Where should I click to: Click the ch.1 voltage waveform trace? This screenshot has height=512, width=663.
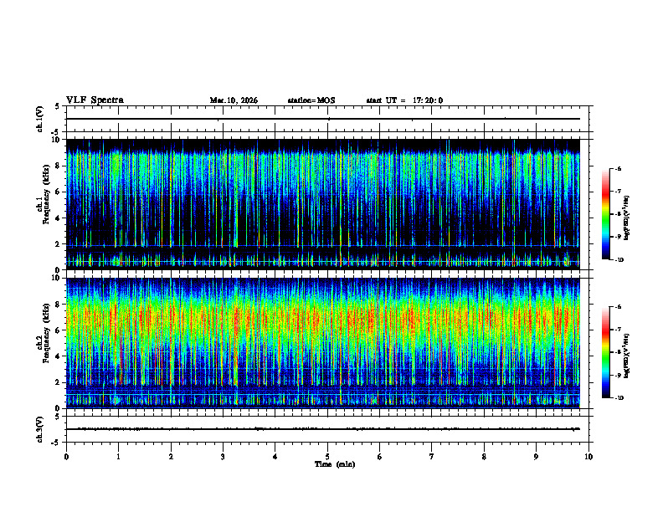click(x=323, y=119)
